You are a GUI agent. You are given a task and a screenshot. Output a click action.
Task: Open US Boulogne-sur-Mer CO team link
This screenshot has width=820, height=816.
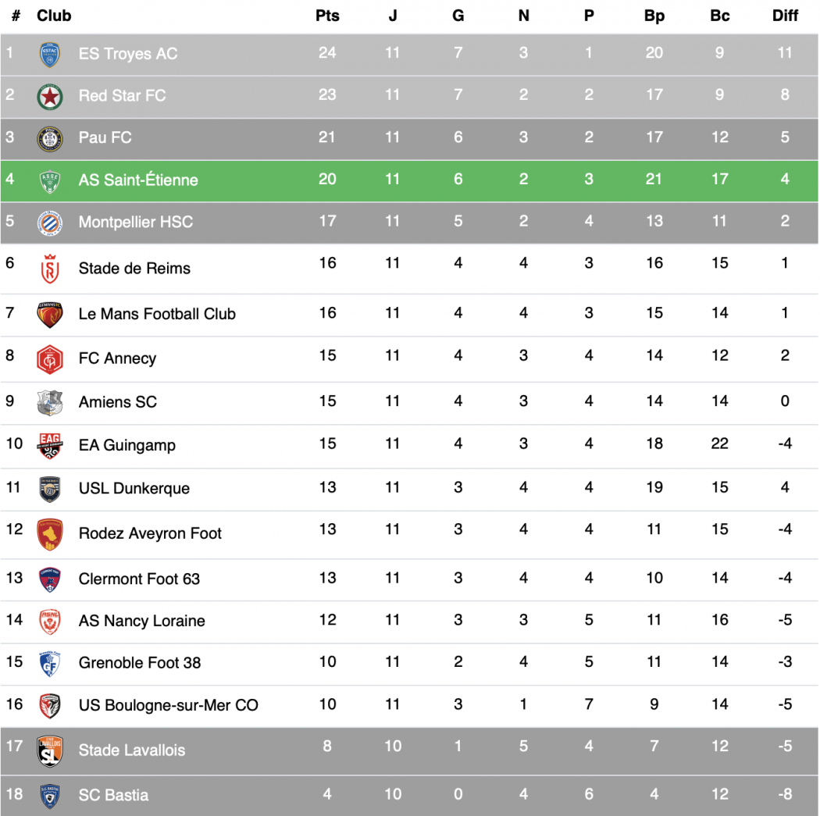point(168,706)
